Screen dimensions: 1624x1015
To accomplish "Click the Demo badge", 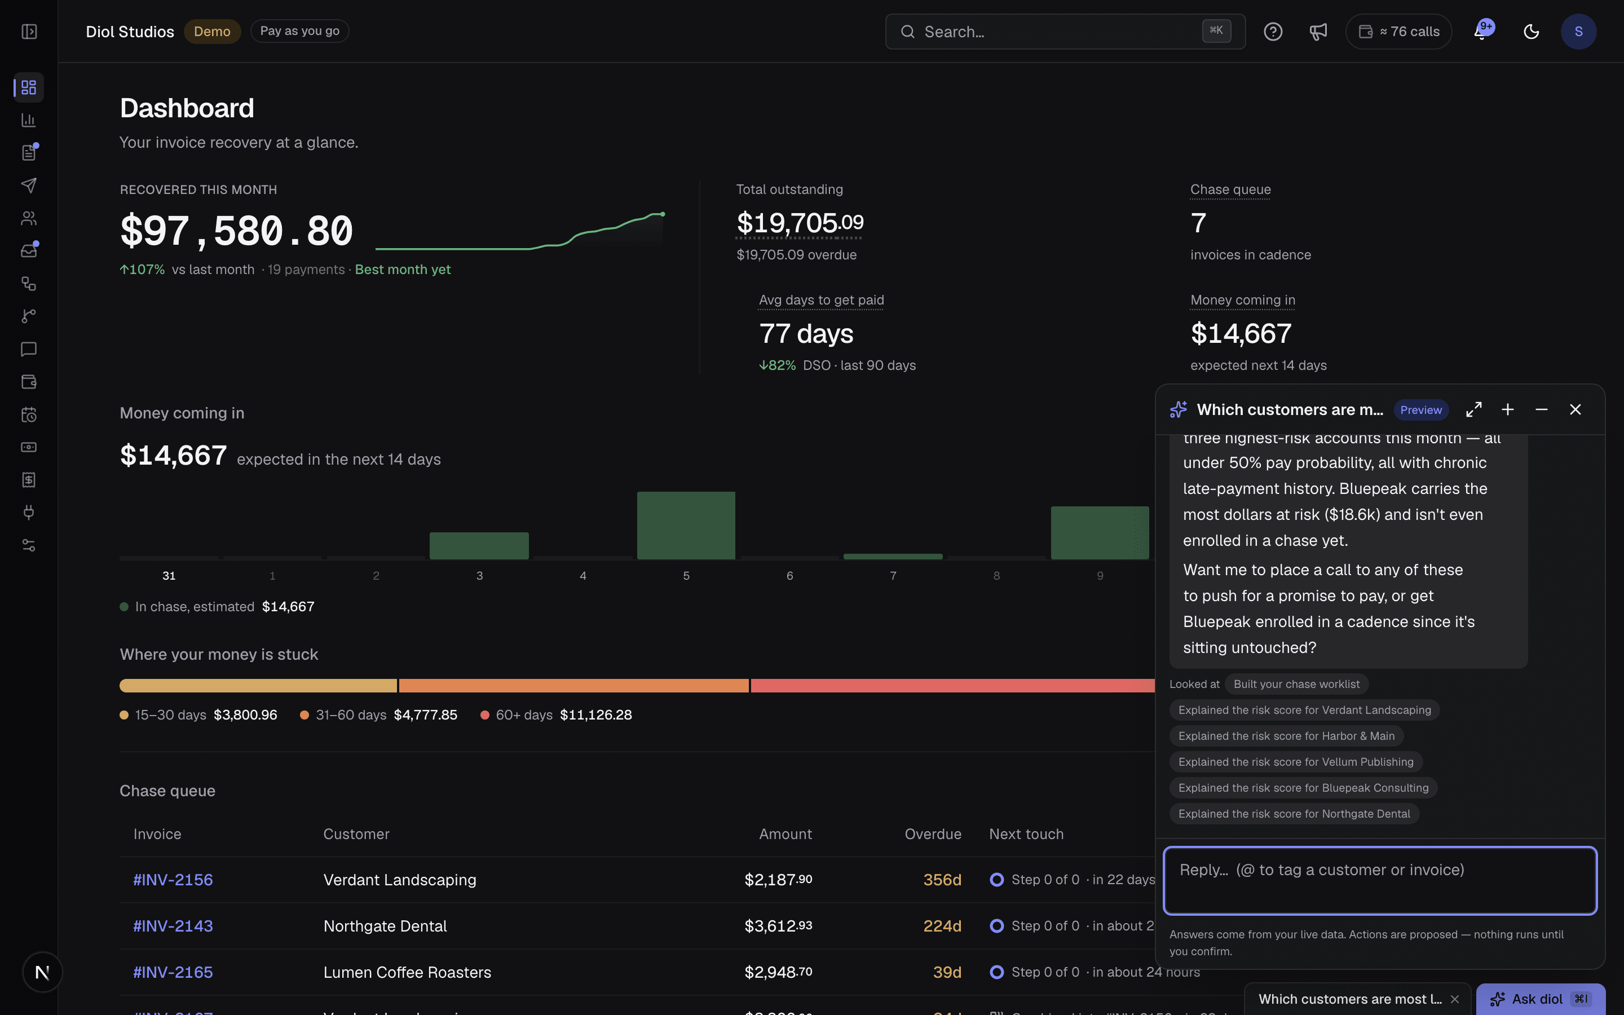I will tap(212, 32).
